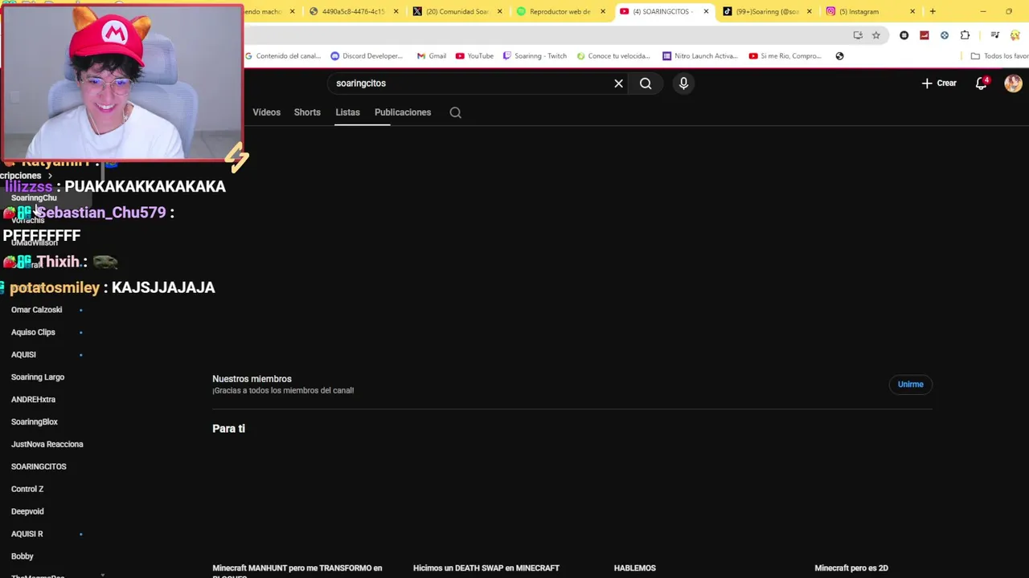This screenshot has width=1029, height=578.
Task: Open the Shorts channel tab
Action: click(x=307, y=112)
